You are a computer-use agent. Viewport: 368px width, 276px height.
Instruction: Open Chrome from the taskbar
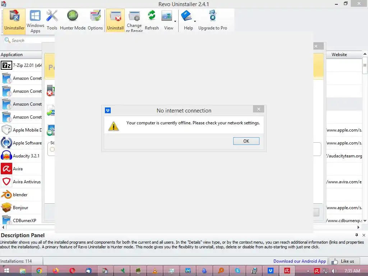(39, 271)
